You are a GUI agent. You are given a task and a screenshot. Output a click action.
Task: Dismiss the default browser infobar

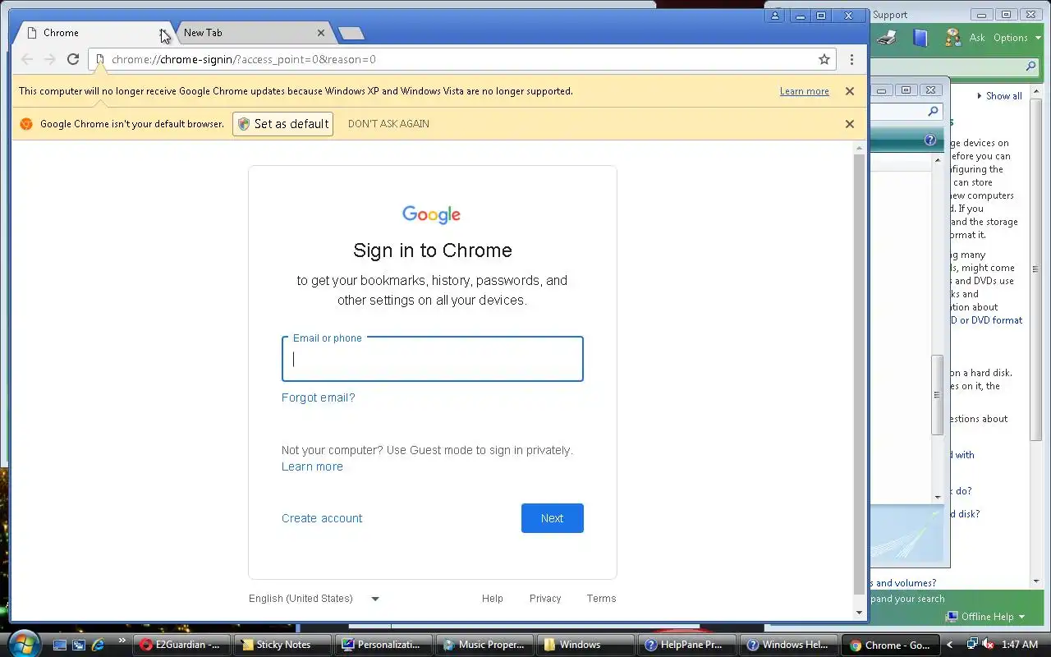[x=850, y=124]
